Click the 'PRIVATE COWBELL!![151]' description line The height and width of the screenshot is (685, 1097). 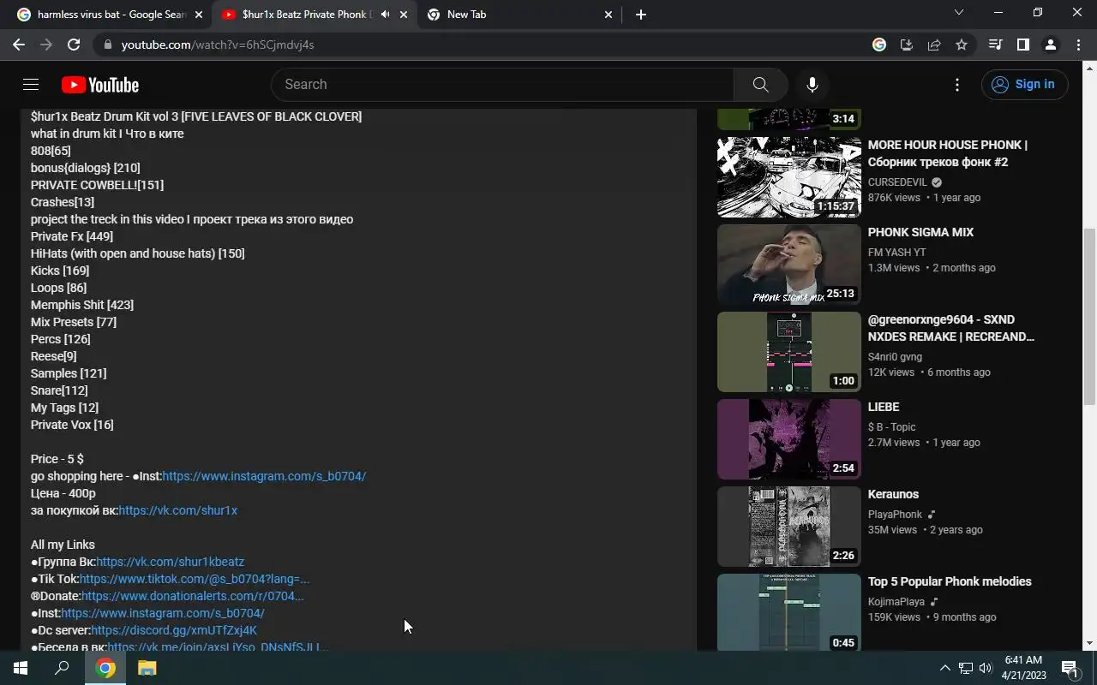coord(97,185)
